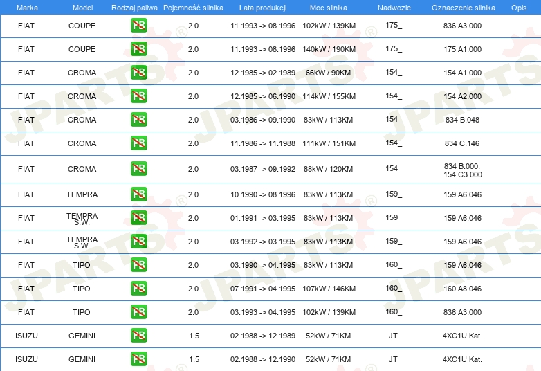Click the fuel icon for TEMPRA S.W. from 03.1992
The width and height of the screenshot is (541, 371).
coord(138,241)
